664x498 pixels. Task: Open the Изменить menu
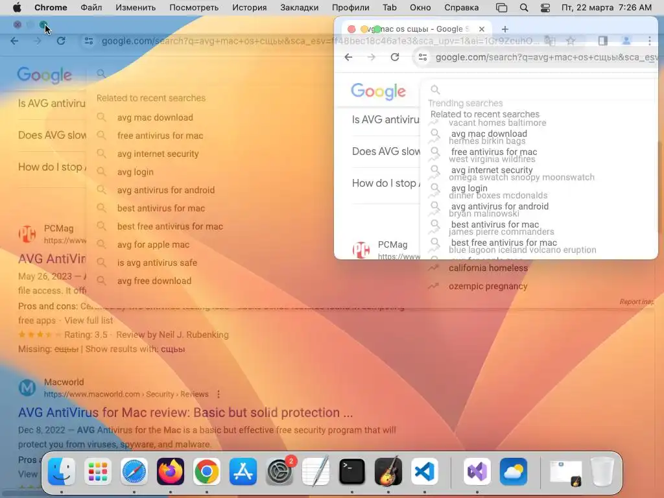click(136, 8)
